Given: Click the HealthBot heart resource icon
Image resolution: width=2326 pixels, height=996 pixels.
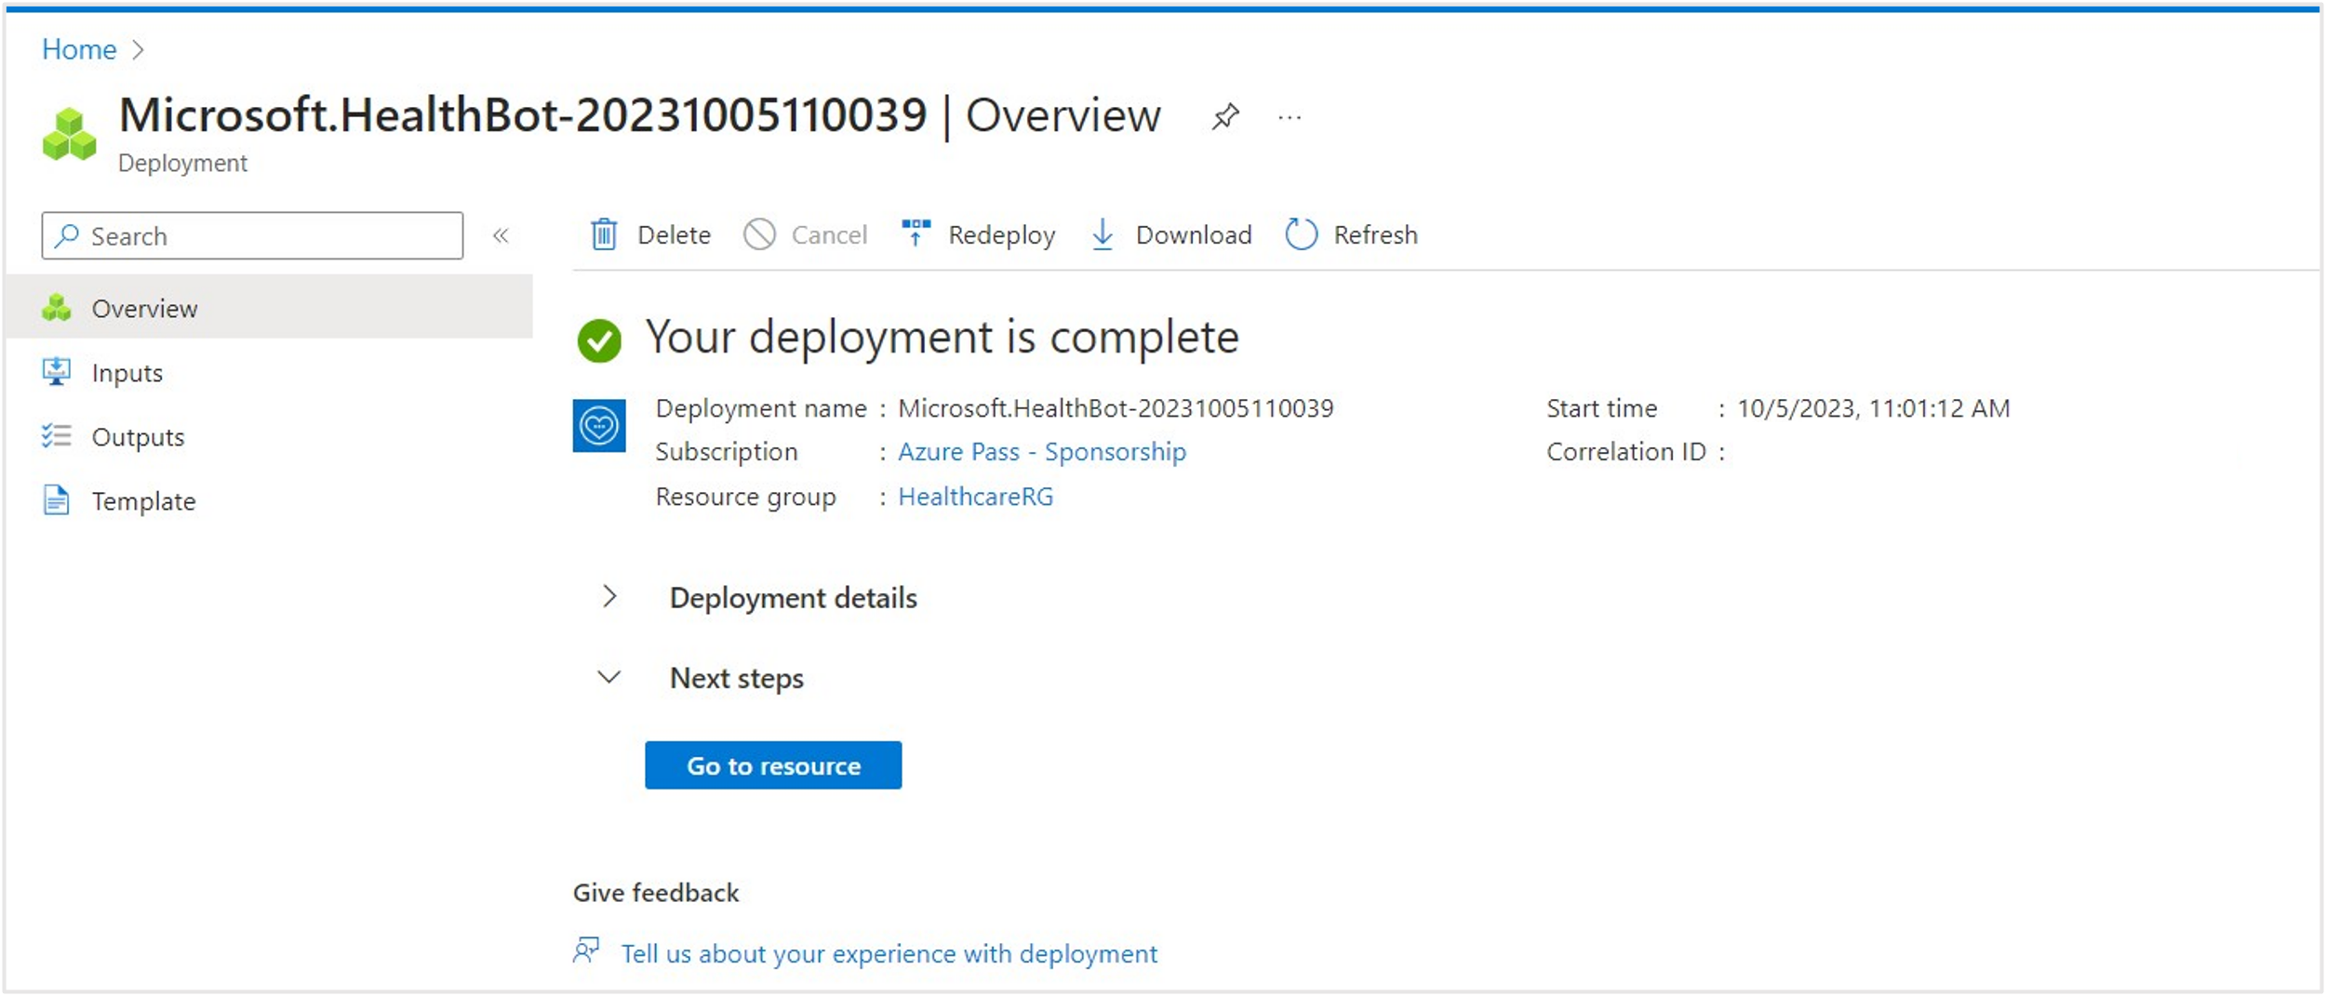Looking at the screenshot, I should pos(599,426).
